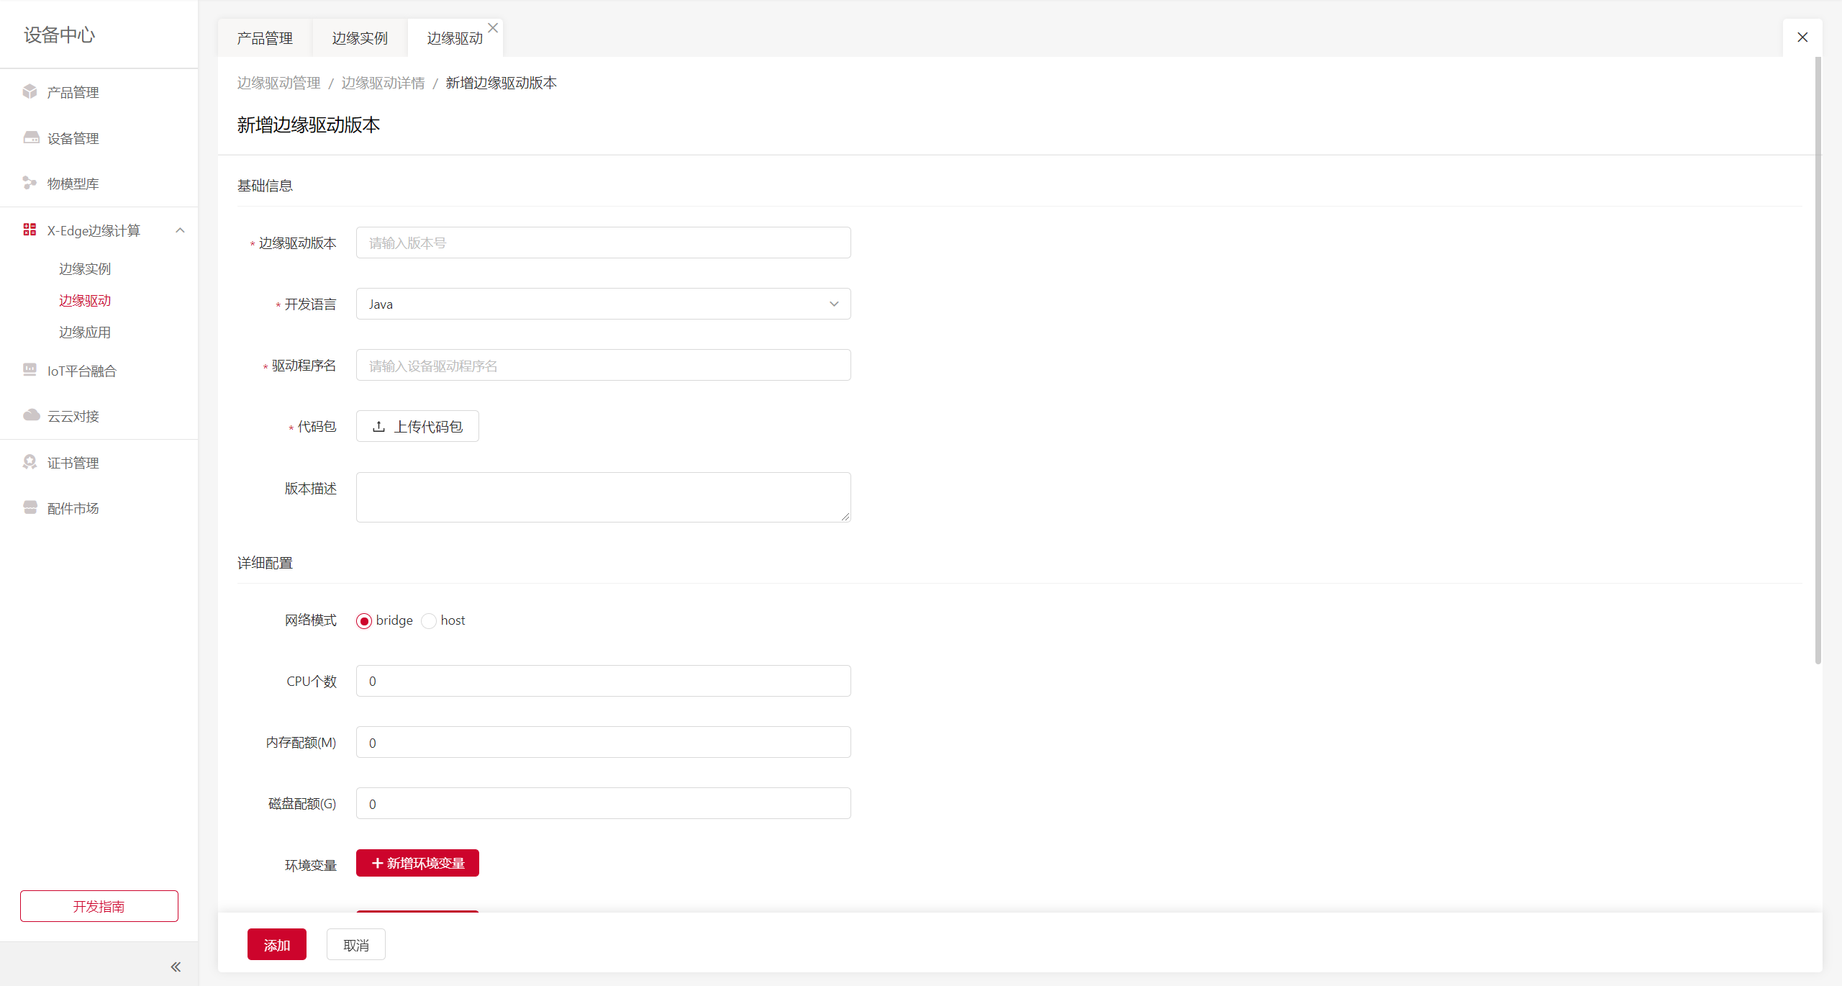Image resolution: width=1842 pixels, height=986 pixels.
Task: Click the 设备管理 device icon in sidebar
Action: point(31,137)
